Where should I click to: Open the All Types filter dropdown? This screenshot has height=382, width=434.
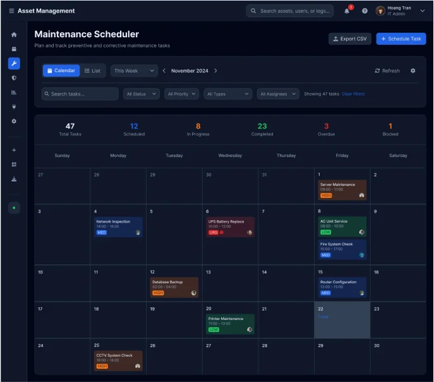(228, 94)
